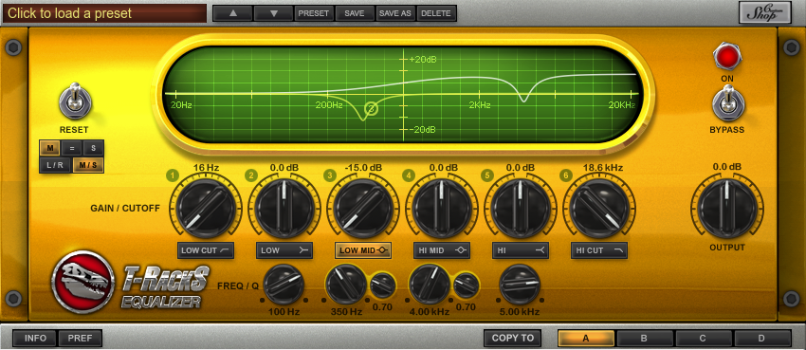Viewport: 806px width, 350px height.
Task: Toggle the LOW CUT band button
Action: coord(206,250)
